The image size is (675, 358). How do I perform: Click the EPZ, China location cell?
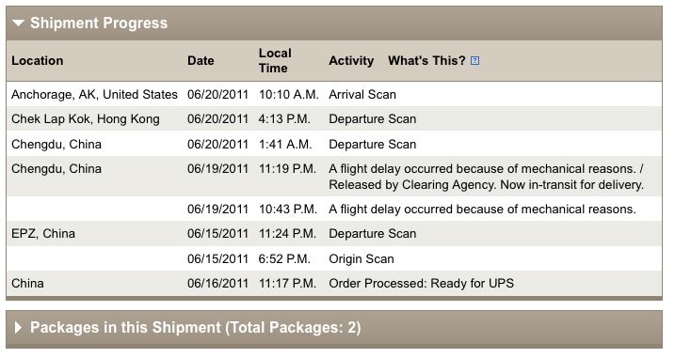(x=43, y=233)
